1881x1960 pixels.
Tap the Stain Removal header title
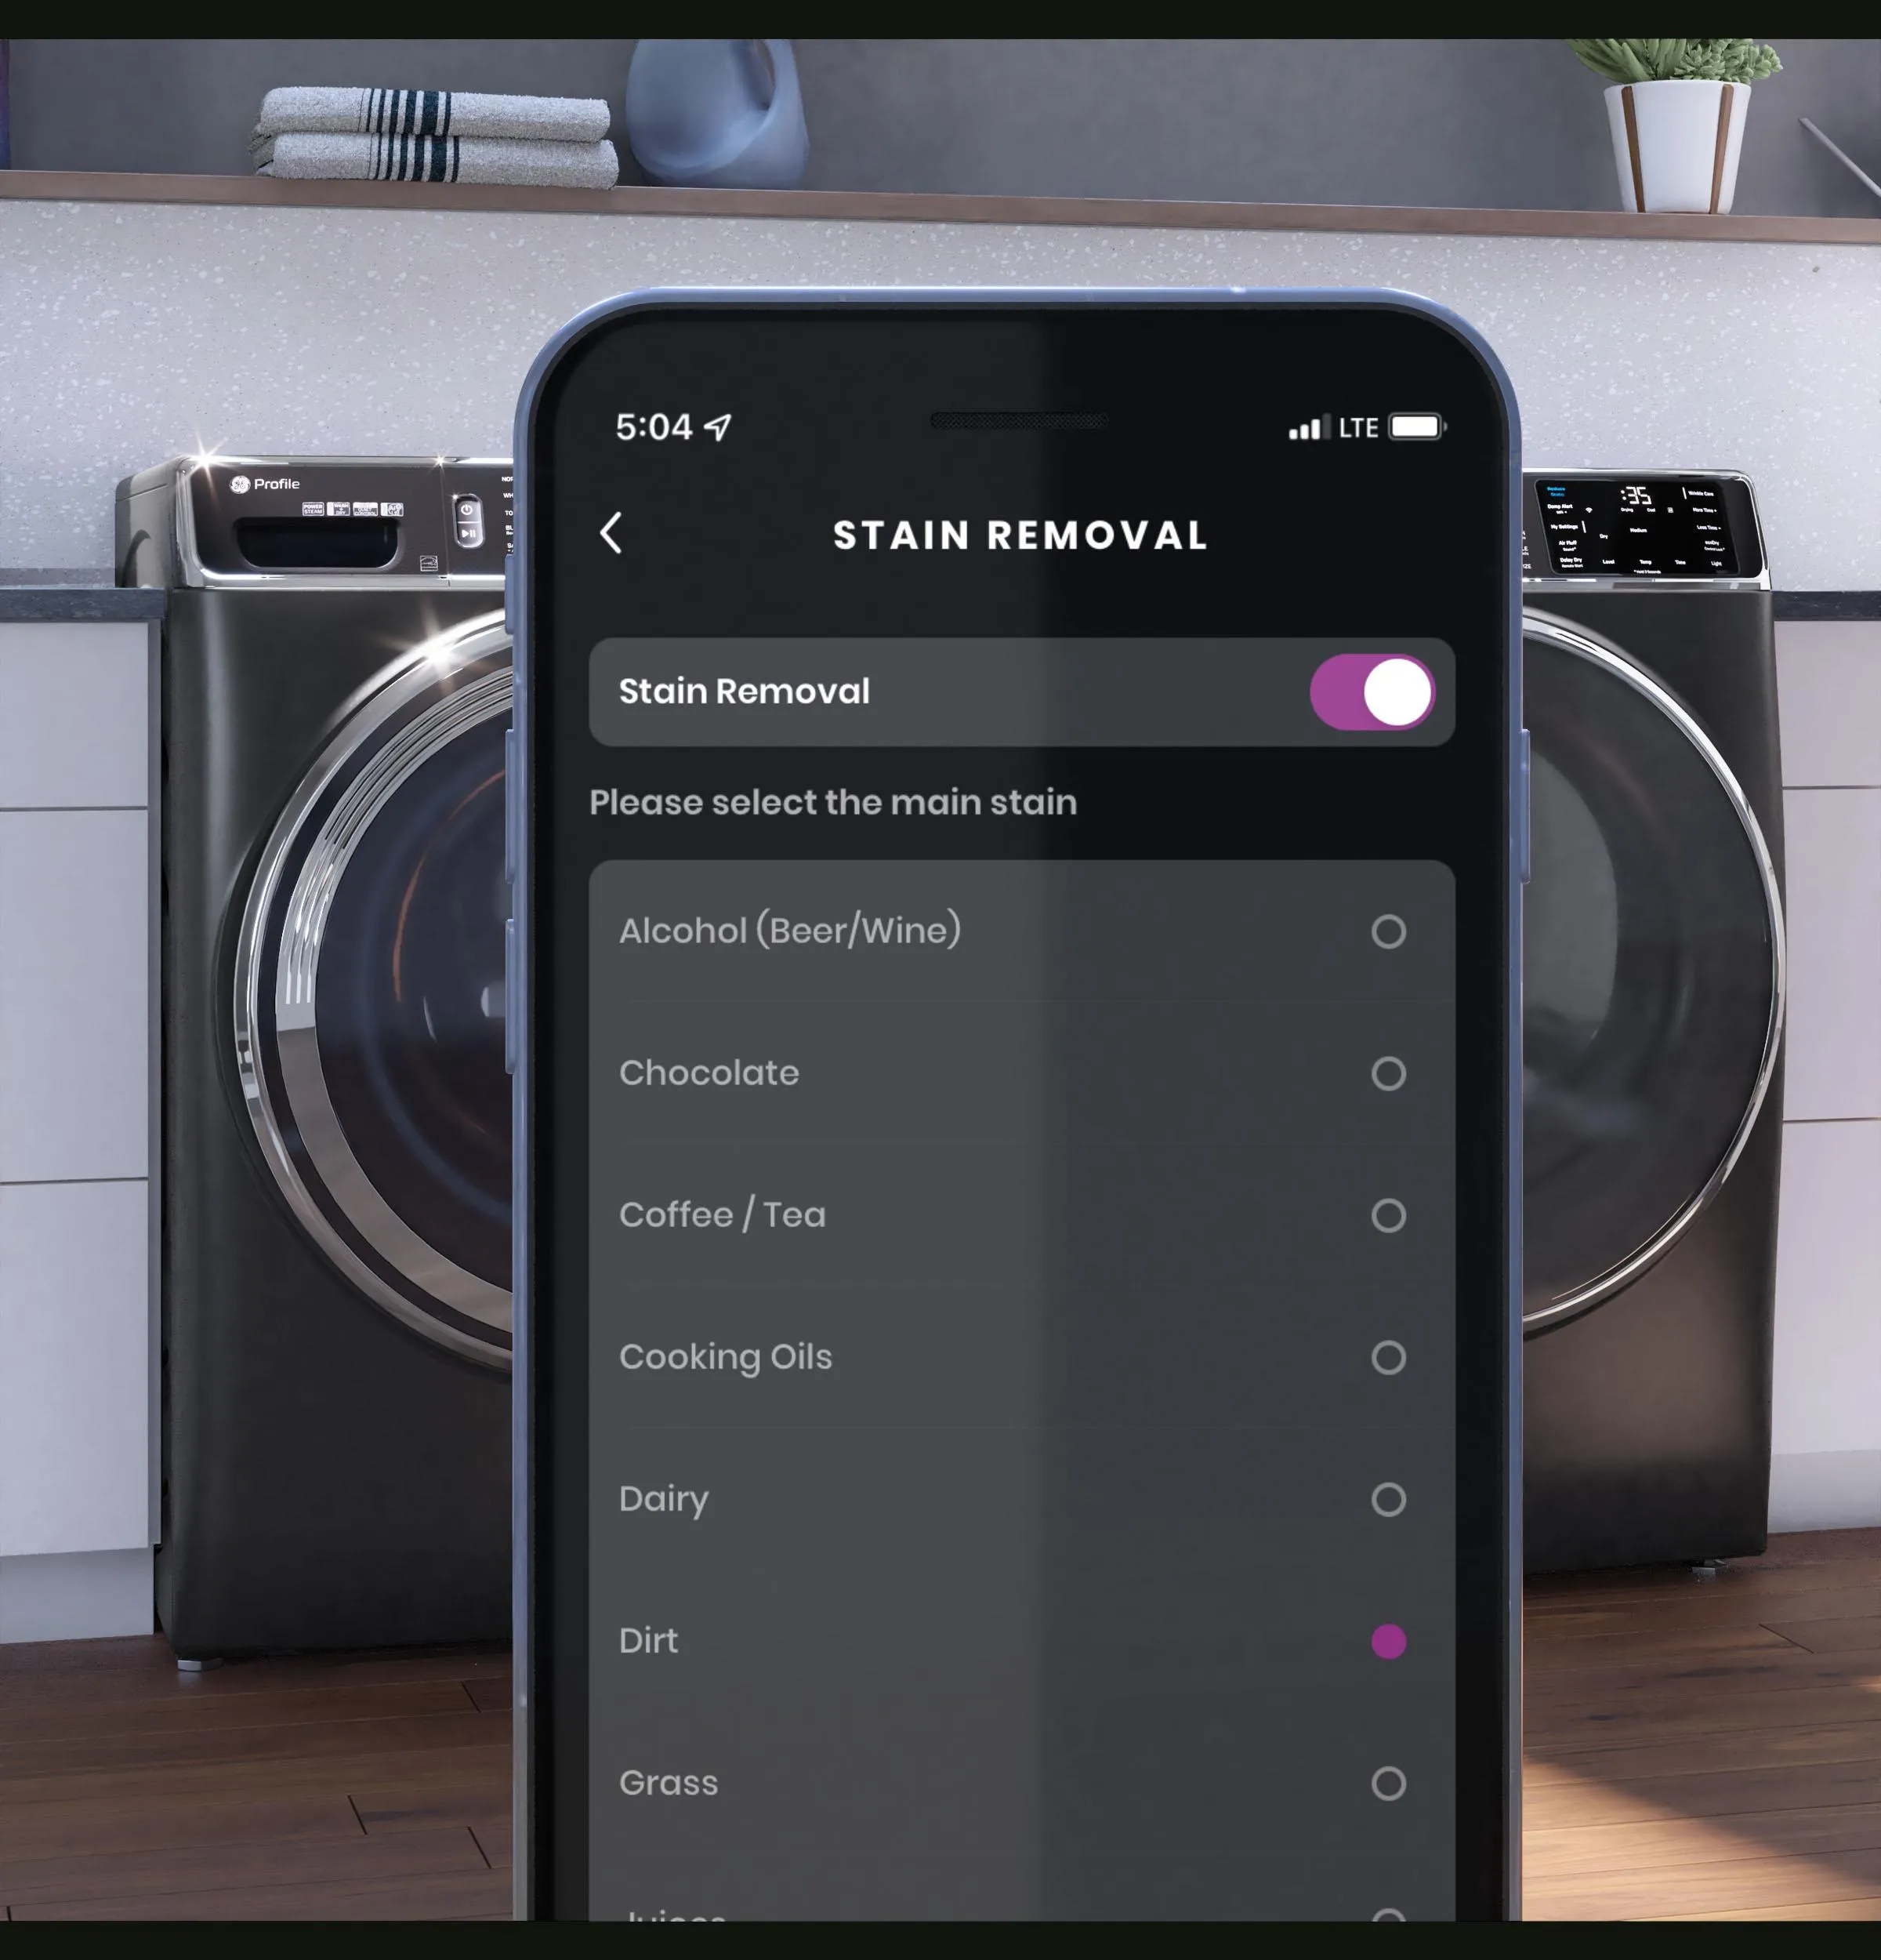tap(1022, 534)
